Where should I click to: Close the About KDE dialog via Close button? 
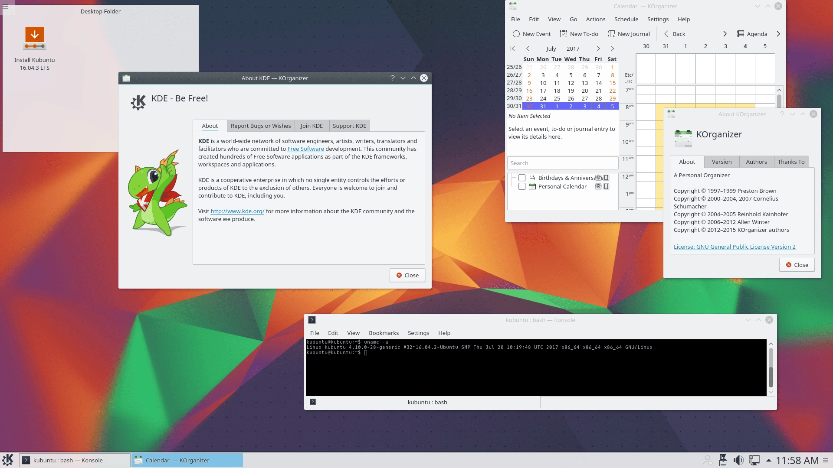[x=407, y=275]
